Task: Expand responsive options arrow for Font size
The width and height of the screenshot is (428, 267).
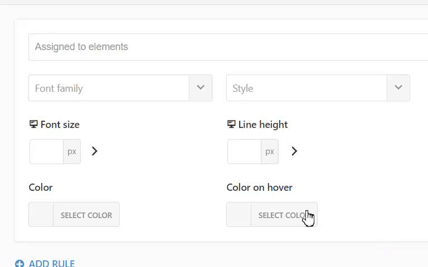Action: [95, 151]
